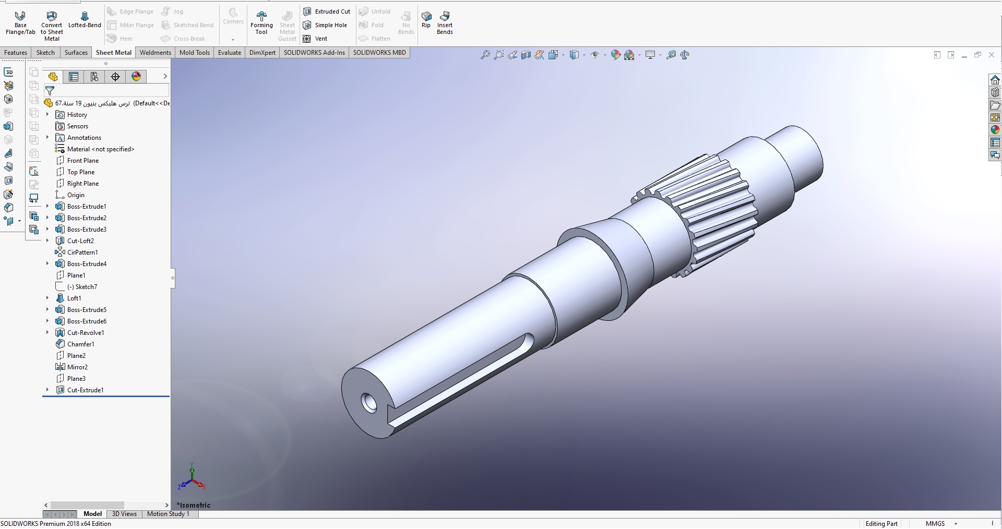Open the Evaluate tab
This screenshot has height=529, width=1002.
coord(230,53)
